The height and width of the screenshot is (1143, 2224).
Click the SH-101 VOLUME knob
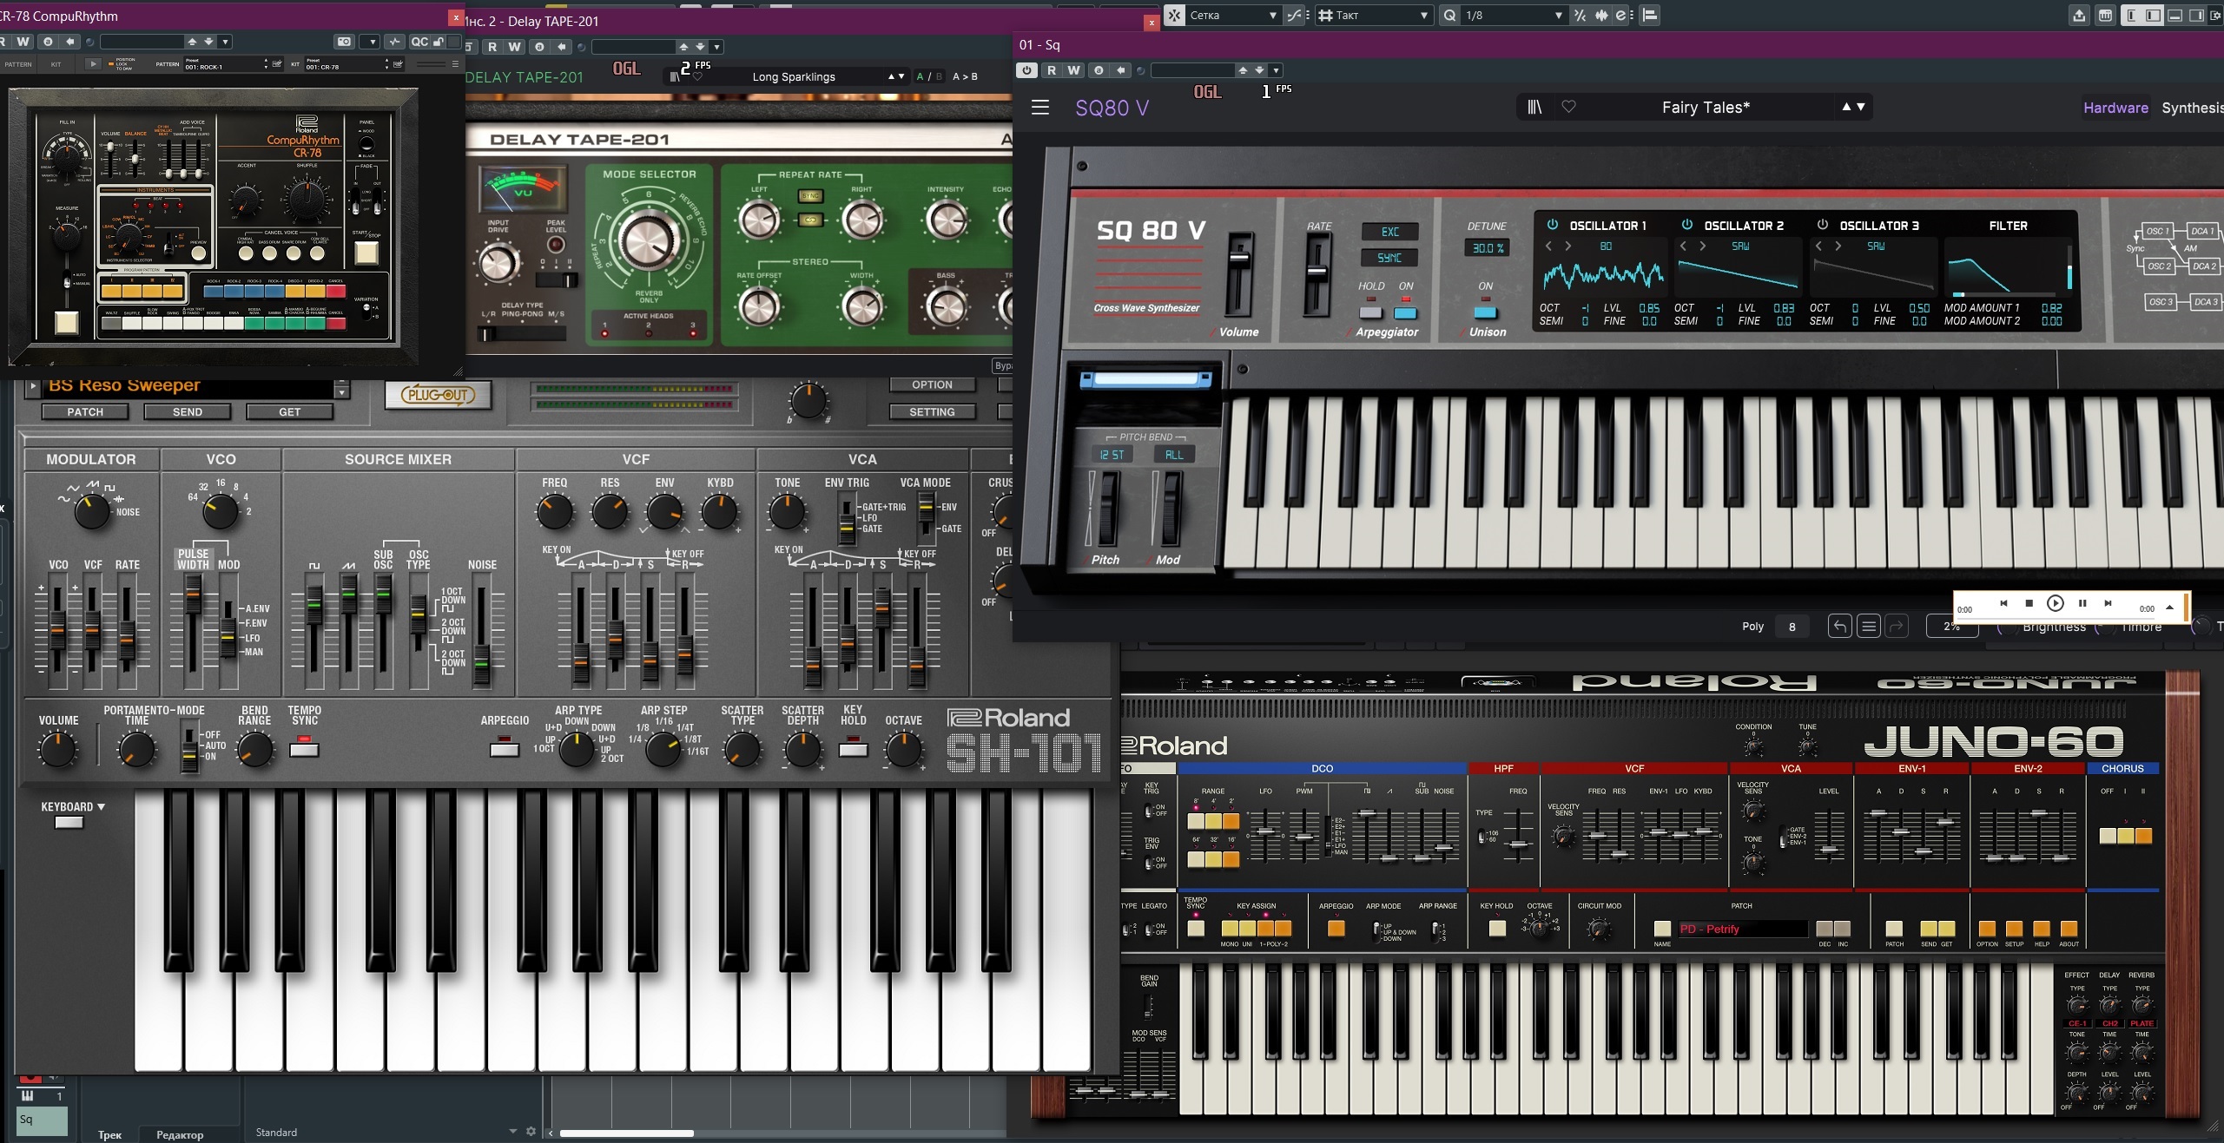(58, 750)
